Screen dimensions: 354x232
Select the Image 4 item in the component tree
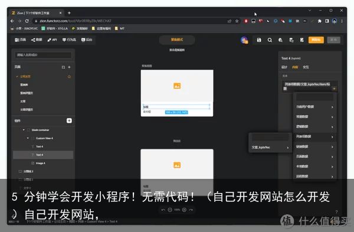click(x=41, y=163)
